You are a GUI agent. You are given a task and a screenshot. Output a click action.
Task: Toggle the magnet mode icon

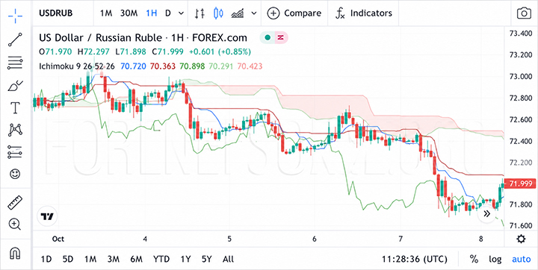(x=15, y=254)
